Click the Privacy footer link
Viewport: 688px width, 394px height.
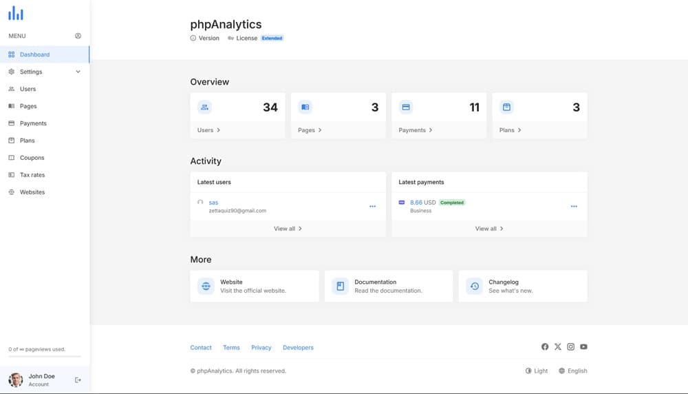point(261,347)
